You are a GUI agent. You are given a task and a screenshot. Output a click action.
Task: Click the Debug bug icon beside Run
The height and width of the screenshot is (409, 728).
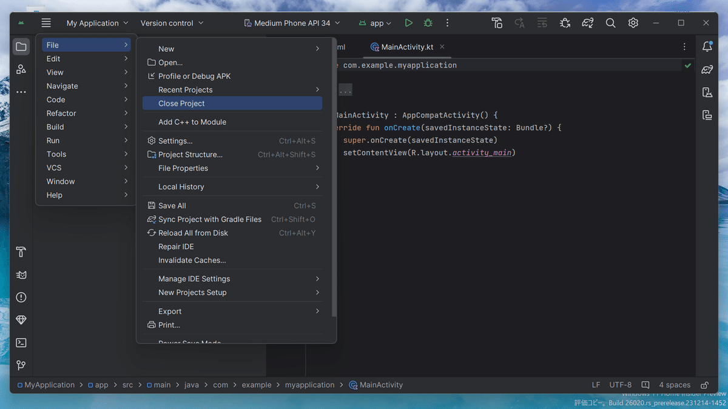pos(428,23)
